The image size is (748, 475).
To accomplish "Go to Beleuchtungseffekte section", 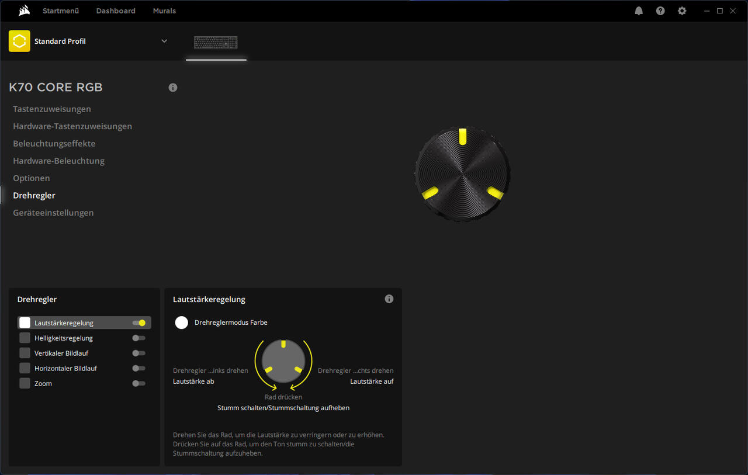I will point(54,144).
